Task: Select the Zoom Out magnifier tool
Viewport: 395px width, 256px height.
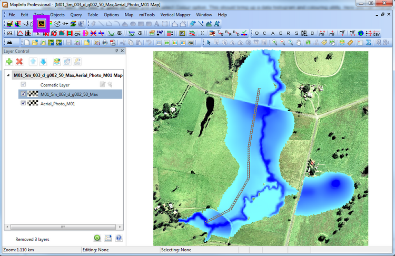Action: click(x=283, y=42)
